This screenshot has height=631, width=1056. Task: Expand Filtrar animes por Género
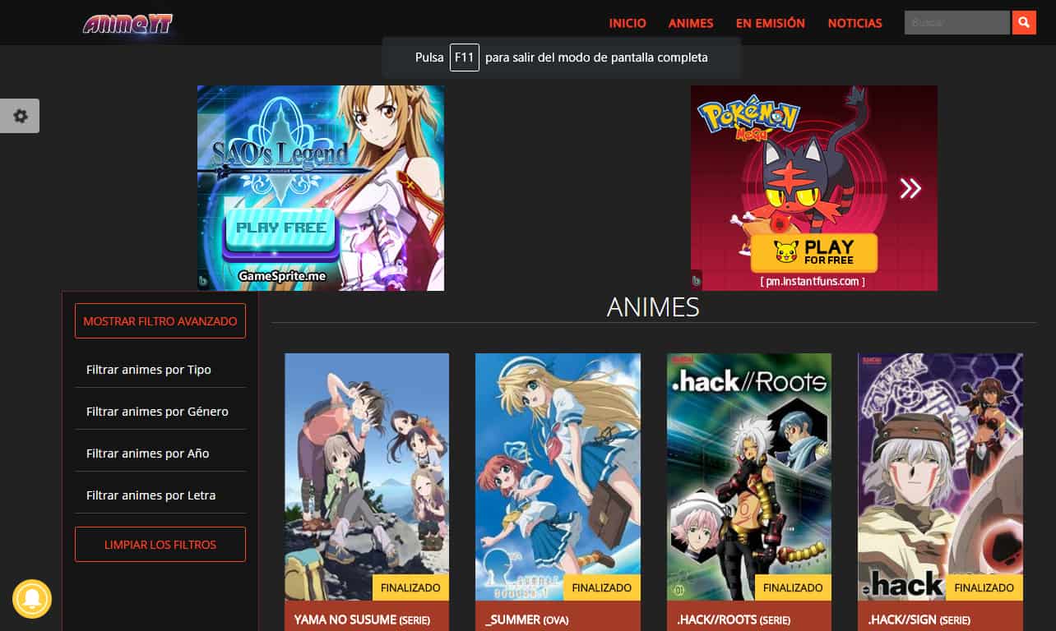160,412
